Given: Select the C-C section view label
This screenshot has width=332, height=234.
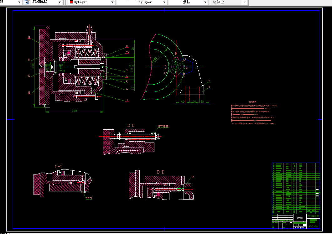Looking at the screenshot, I should 59,166.
